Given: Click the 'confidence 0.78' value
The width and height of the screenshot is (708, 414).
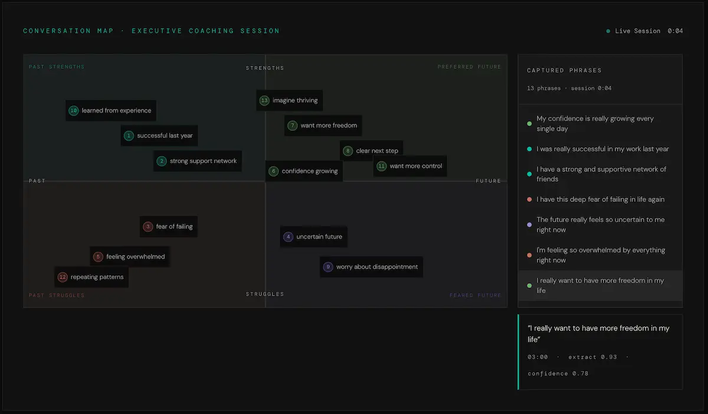Looking at the screenshot, I should click(558, 374).
